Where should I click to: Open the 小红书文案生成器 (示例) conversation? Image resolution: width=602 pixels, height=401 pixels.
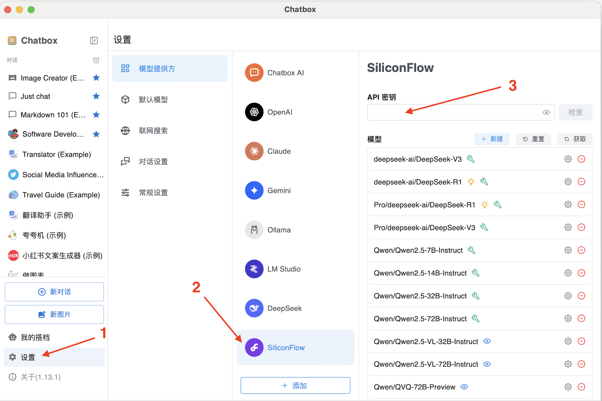(x=54, y=255)
